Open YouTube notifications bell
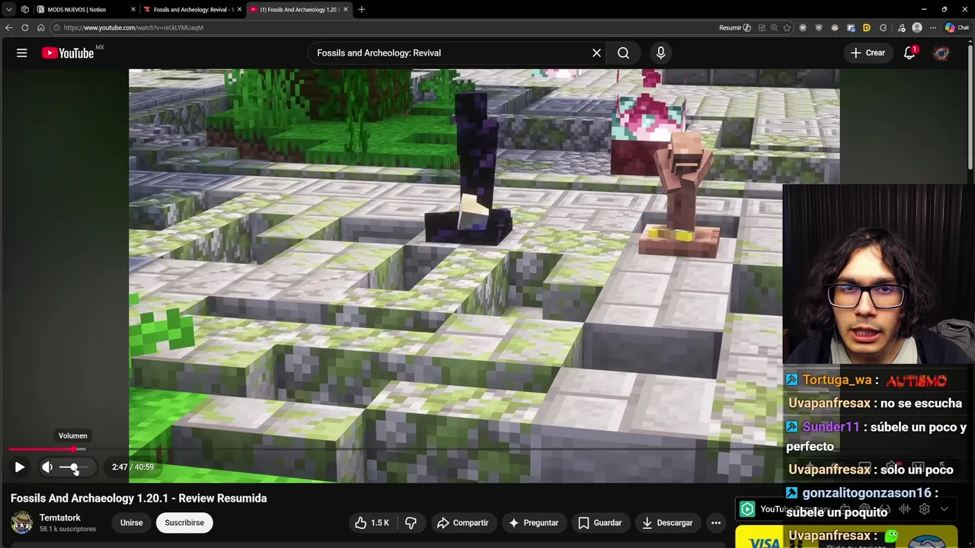The image size is (975, 548). click(x=909, y=53)
